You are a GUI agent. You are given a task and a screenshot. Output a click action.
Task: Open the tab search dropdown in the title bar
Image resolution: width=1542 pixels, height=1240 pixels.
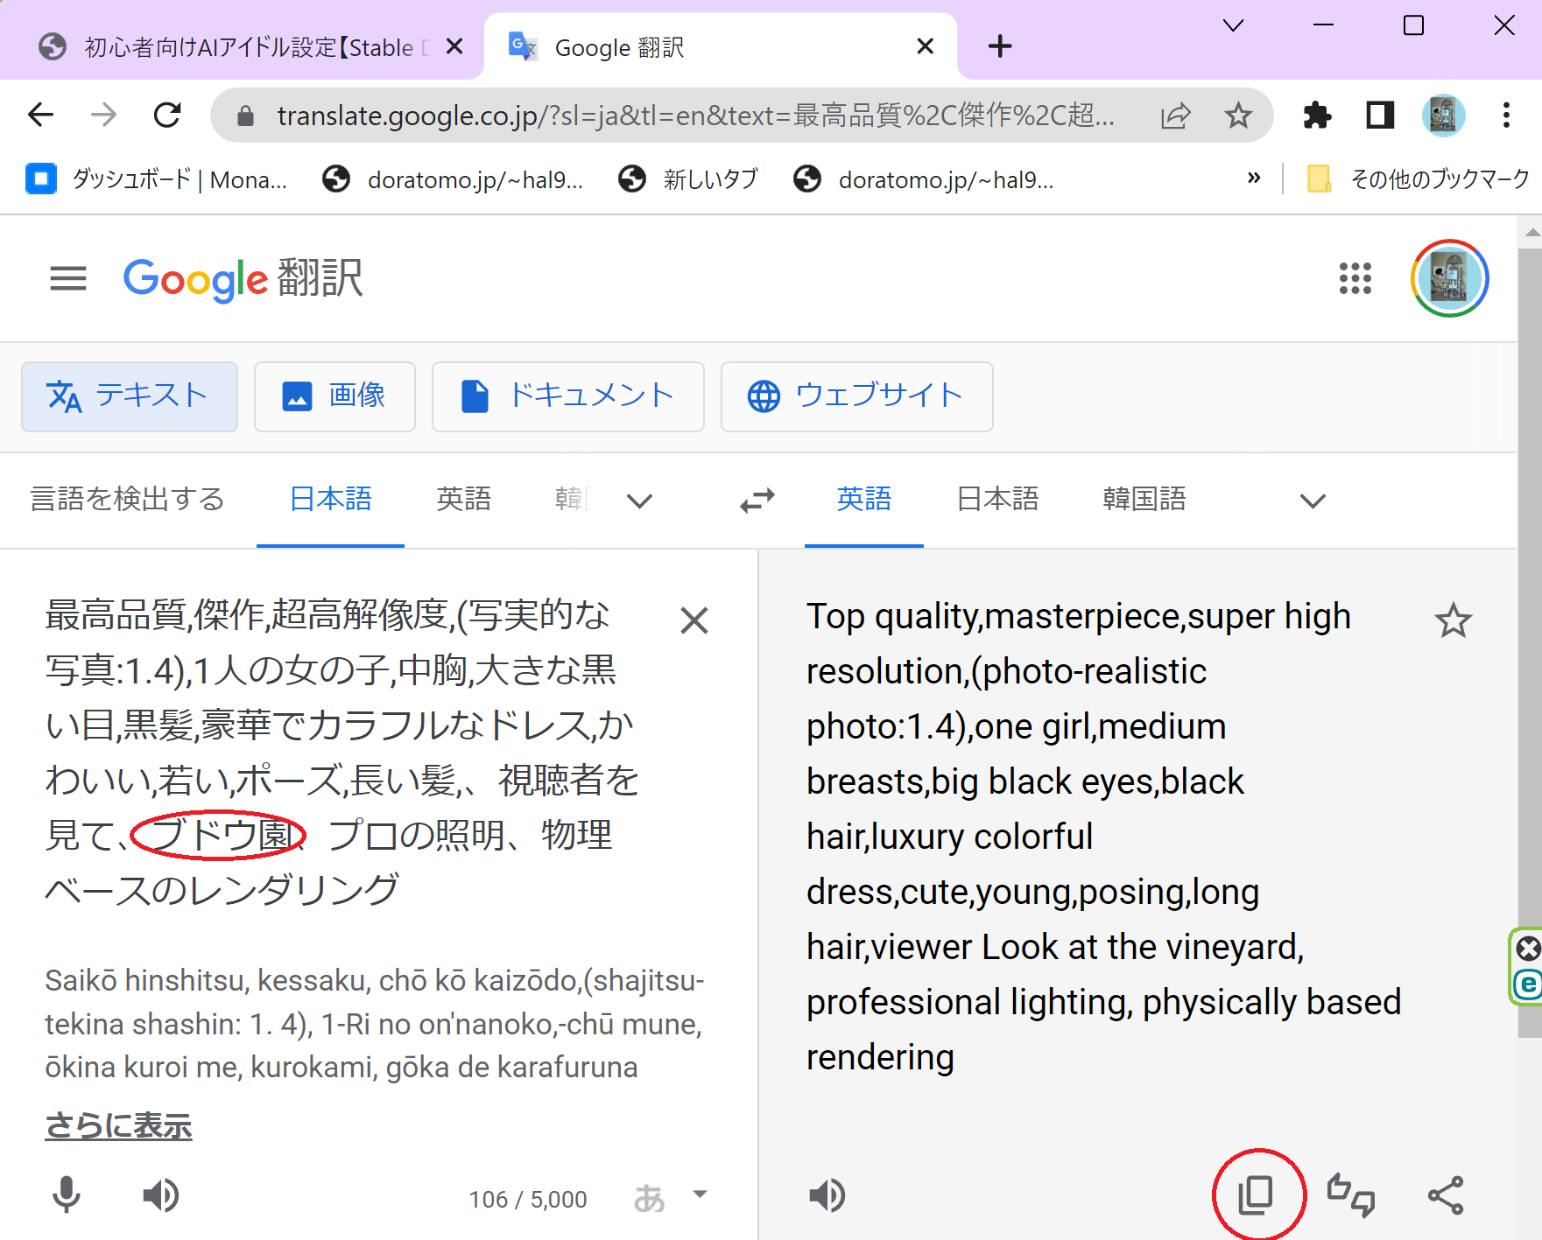(1233, 25)
